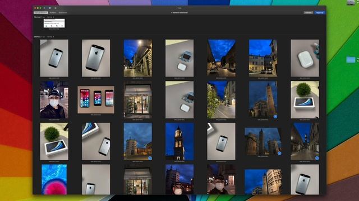Deselect the checkmark on the narrow street tower photo
The height and width of the screenshot is (201, 359).
pos(317,158)
